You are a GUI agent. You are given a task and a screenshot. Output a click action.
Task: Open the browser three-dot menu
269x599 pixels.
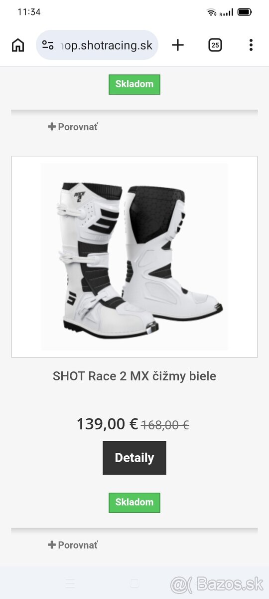click(251, 45)
